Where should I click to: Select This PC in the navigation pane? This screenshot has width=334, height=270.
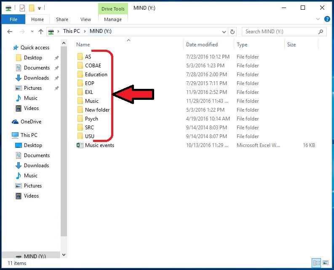24,135
